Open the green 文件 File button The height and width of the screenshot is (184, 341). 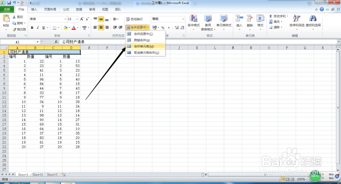[x=7, y=9]
